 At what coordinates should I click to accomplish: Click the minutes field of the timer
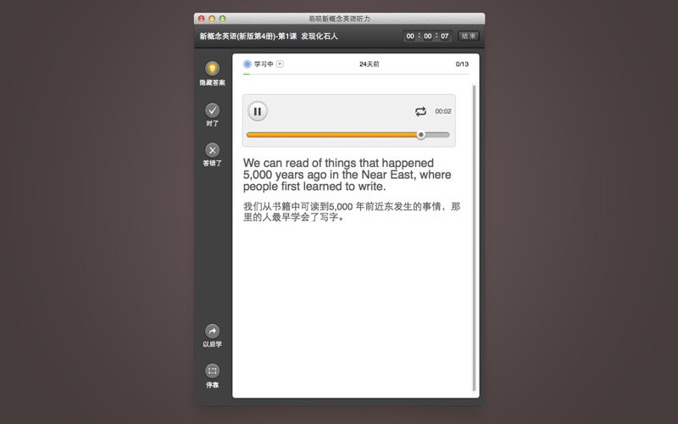point(427,36)
